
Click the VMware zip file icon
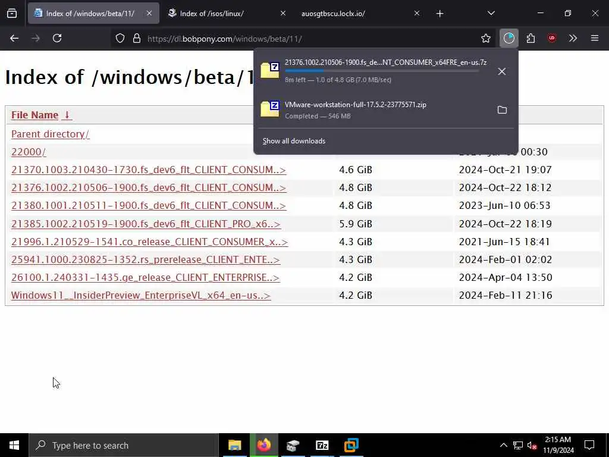[270, 109]
